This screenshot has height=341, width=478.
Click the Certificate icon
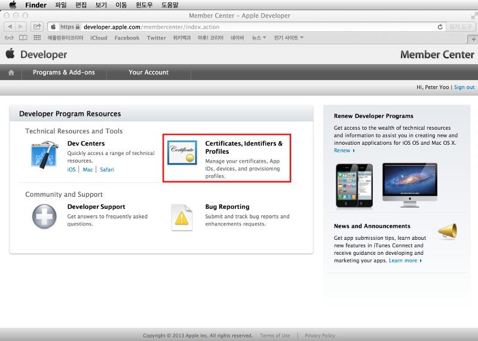click(x=182, y=153)
